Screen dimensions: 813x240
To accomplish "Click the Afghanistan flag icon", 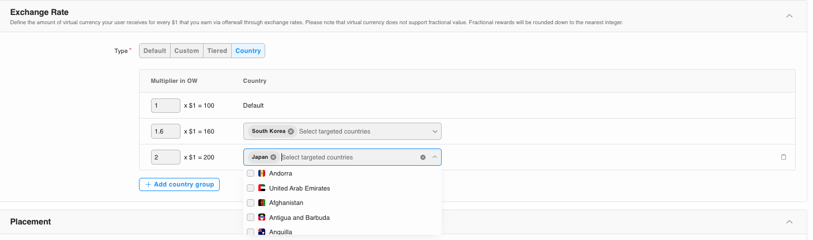I will click(262, 203).
